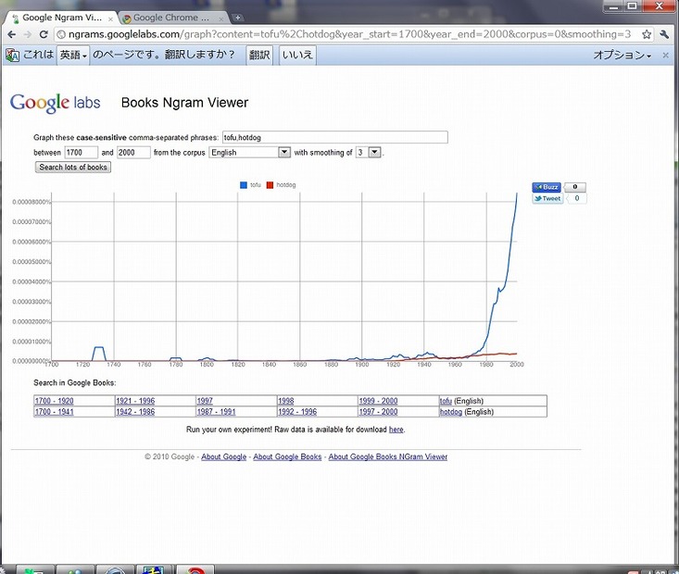
Task: Click the raw data 'here' download link
Action: point(396,430)
